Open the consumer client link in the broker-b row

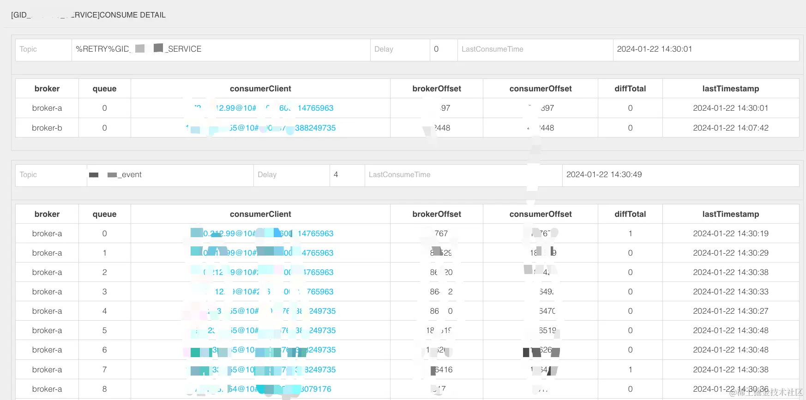(261, 128)
